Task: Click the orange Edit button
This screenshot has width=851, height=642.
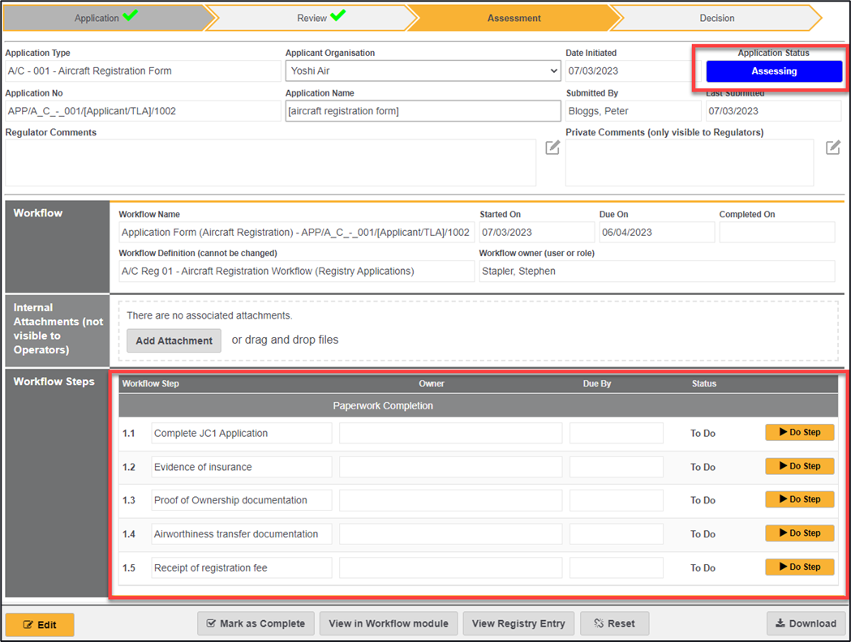Action: point(40,624)
